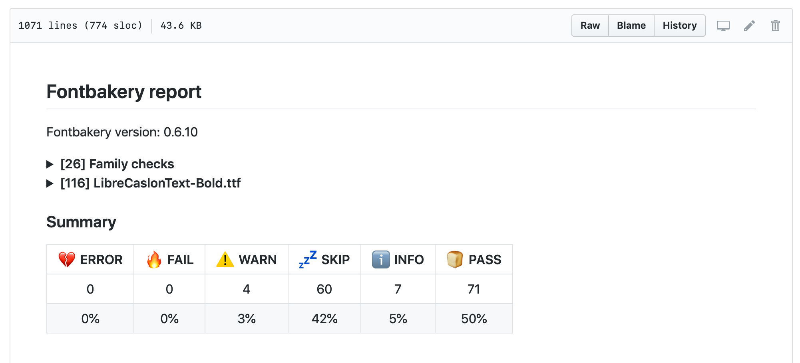This screenshot has height=363, width=800.
Task: Click the 1071 lines file info
Action: pyautogui.click(x=80, y=26)
